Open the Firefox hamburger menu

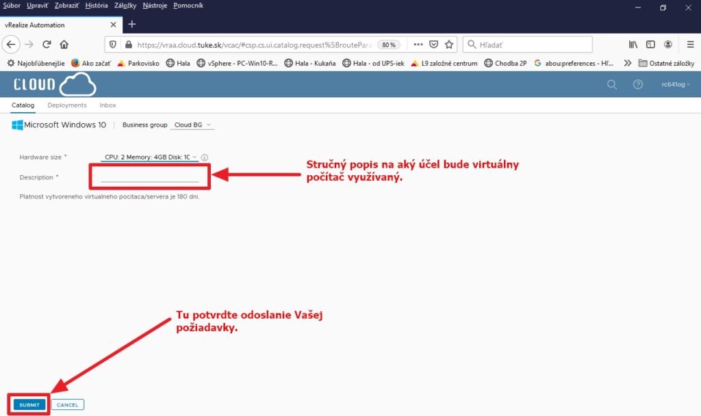pyautogui.click(x=690, y=44)
